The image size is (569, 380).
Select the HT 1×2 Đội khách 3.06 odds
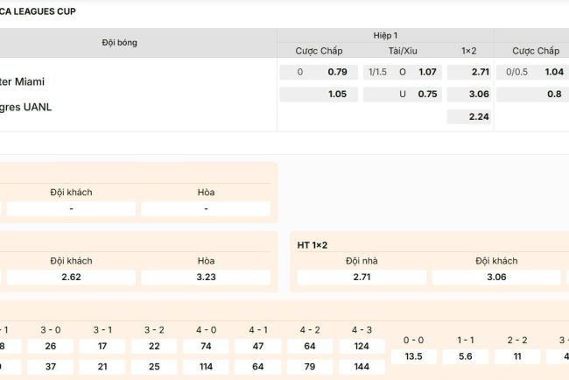[x=496, y=277]
